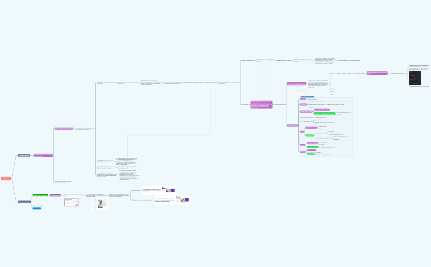
Task: Select the topmost purple node on the left branch
Action: [64, 129]
